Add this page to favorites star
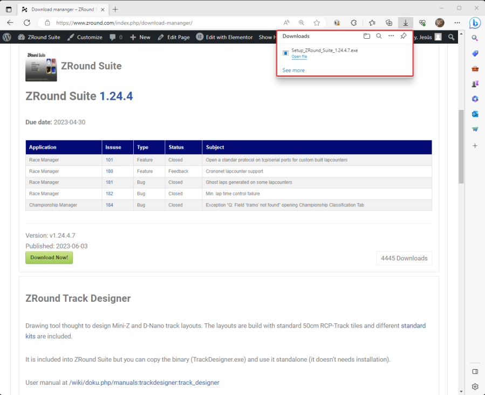Viewport: 485px width, 395px height. [317, 23]
